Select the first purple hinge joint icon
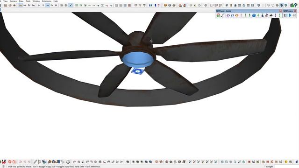 point(228,15)
